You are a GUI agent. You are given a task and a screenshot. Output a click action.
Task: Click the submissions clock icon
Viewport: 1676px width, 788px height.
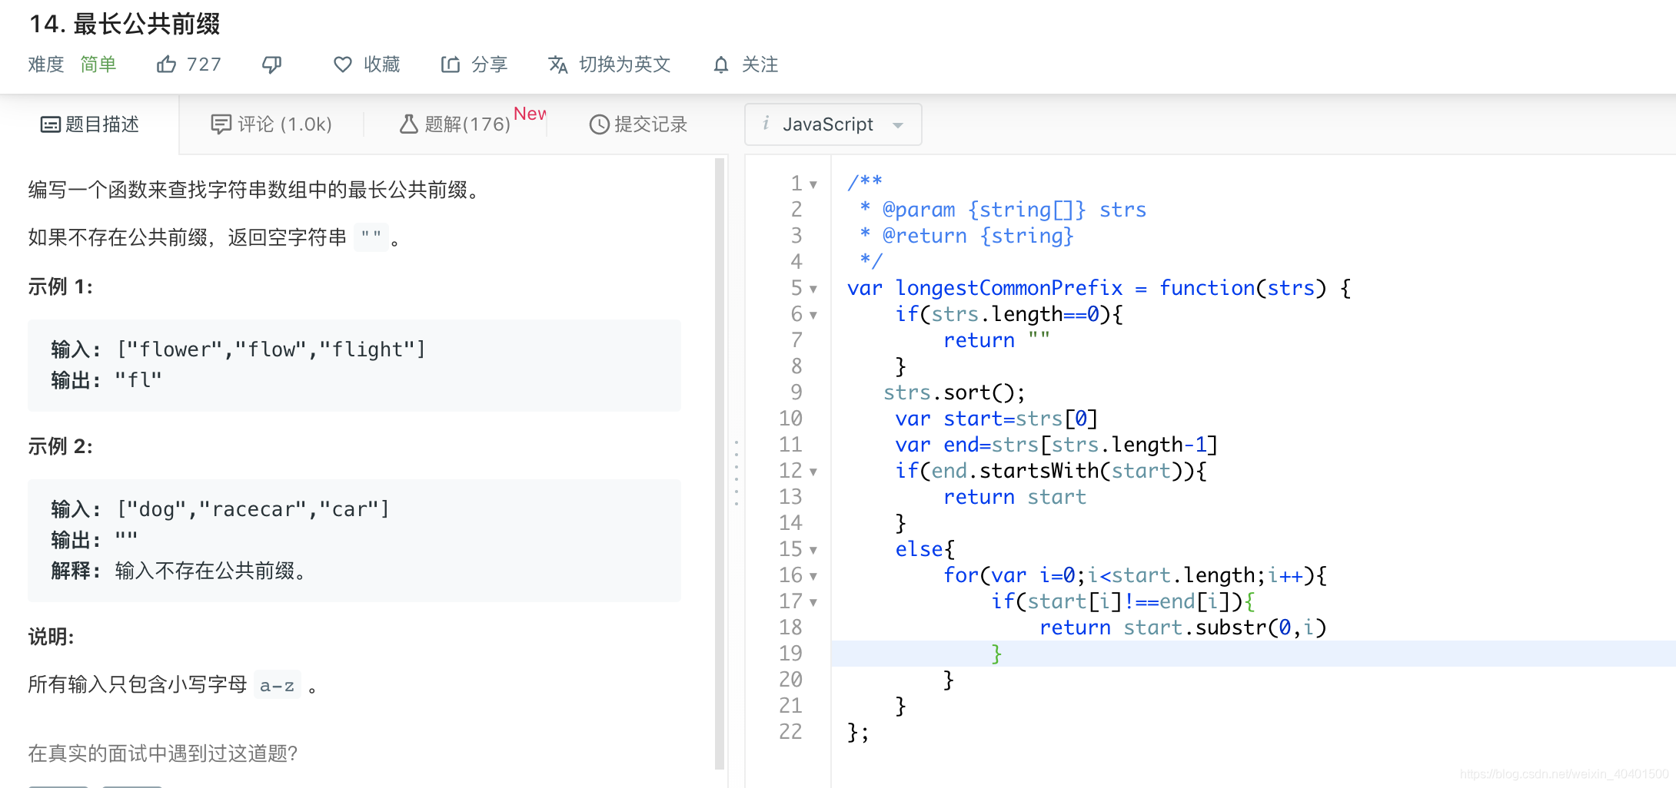click(599, 124)
